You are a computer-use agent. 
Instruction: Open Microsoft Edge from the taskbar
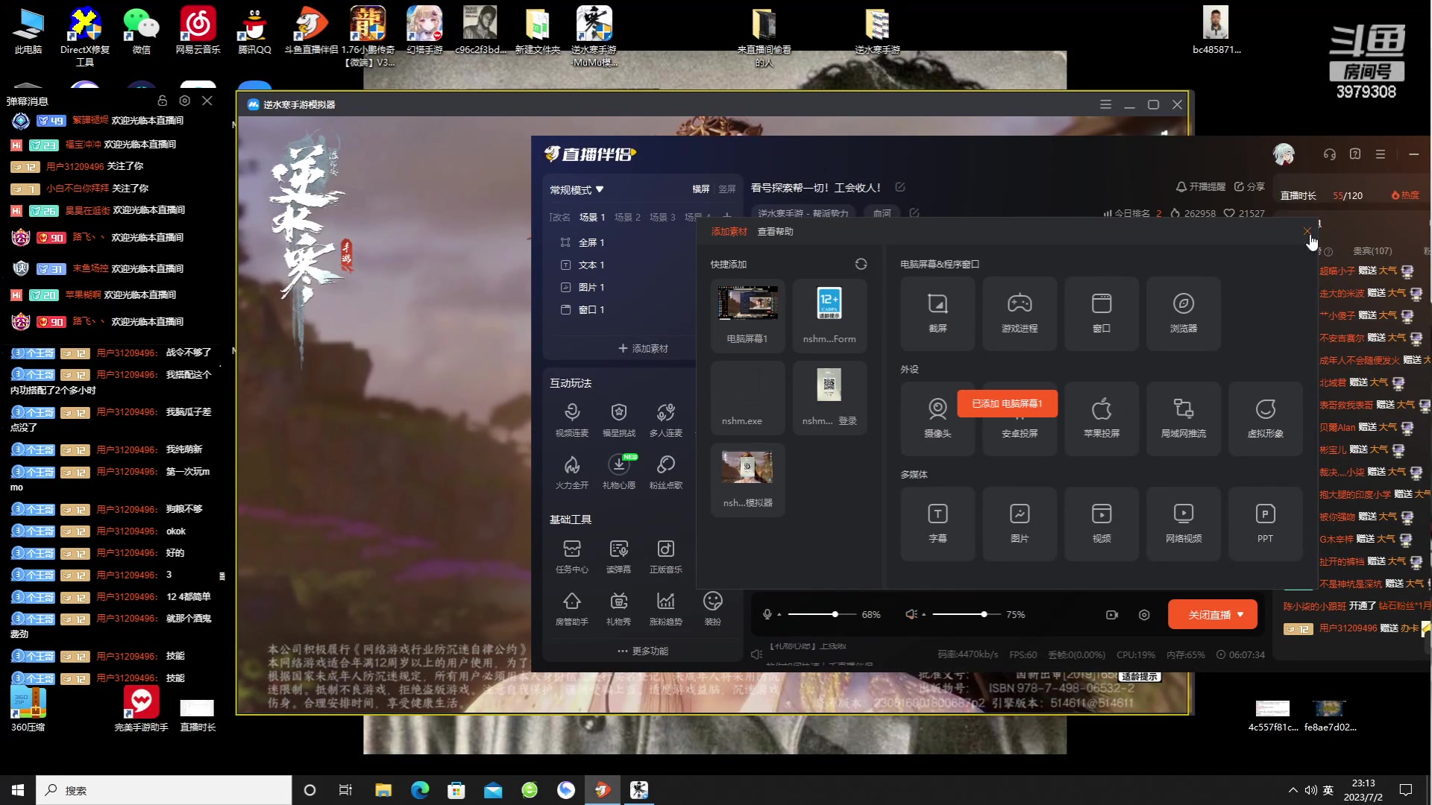coord(420,790)
